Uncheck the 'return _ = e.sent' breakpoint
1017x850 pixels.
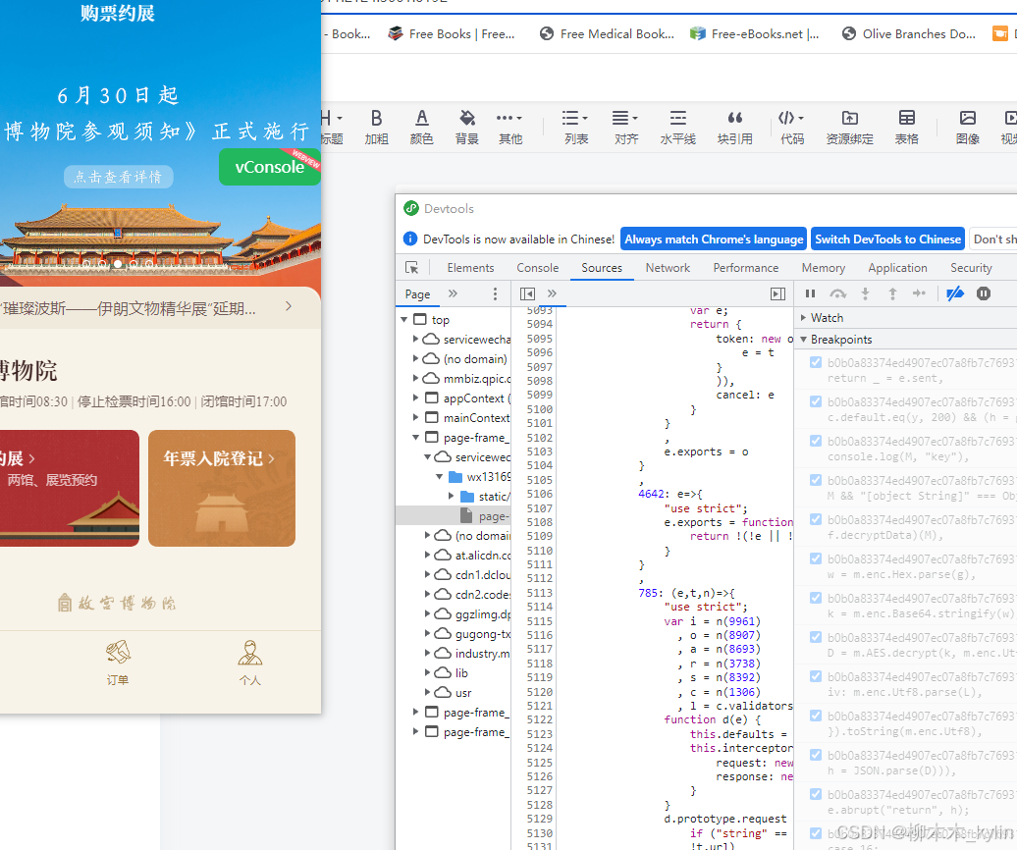tap(815, 363)
